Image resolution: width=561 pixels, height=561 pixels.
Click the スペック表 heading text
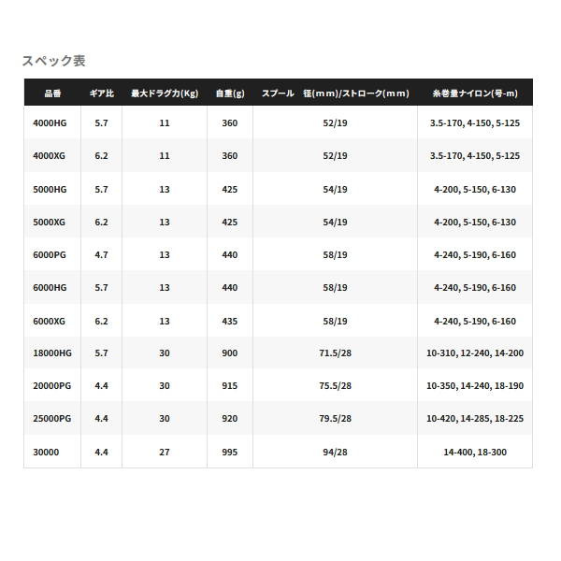tap(53, 61)
